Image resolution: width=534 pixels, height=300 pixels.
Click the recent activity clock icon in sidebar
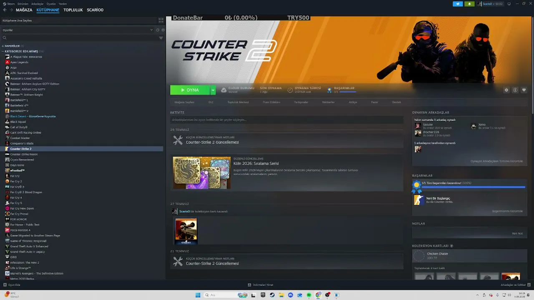point(158,30)
